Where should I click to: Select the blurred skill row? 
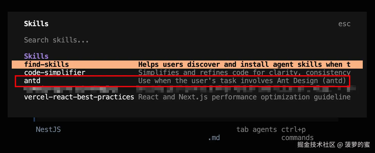[179, 89]
